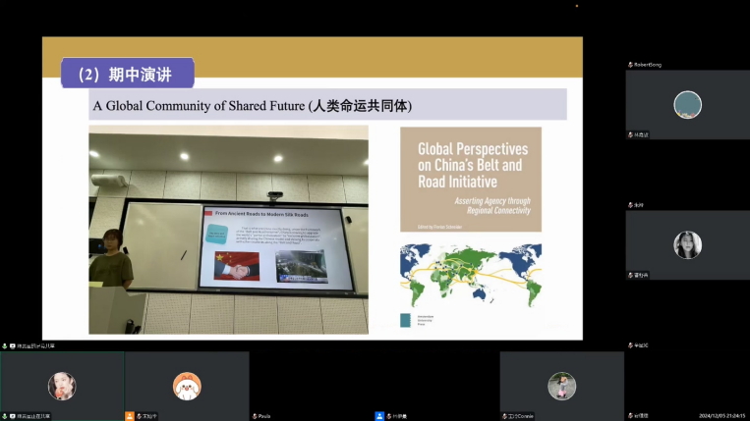Click the Paula participant name label
Image resolution: width=750 pixels, height=421 pixels.
tap(264, 416)
